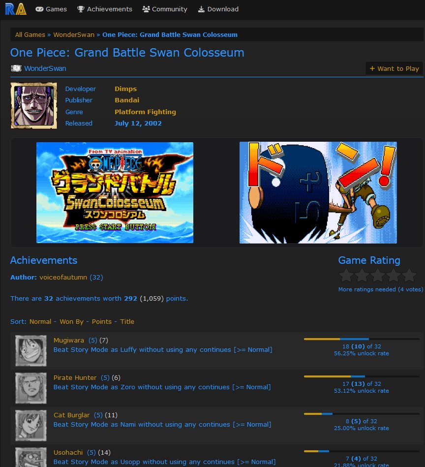Viewport: 425px width, 467px height.
Task: Rate the game four stars
Action: tap(393, 275)
